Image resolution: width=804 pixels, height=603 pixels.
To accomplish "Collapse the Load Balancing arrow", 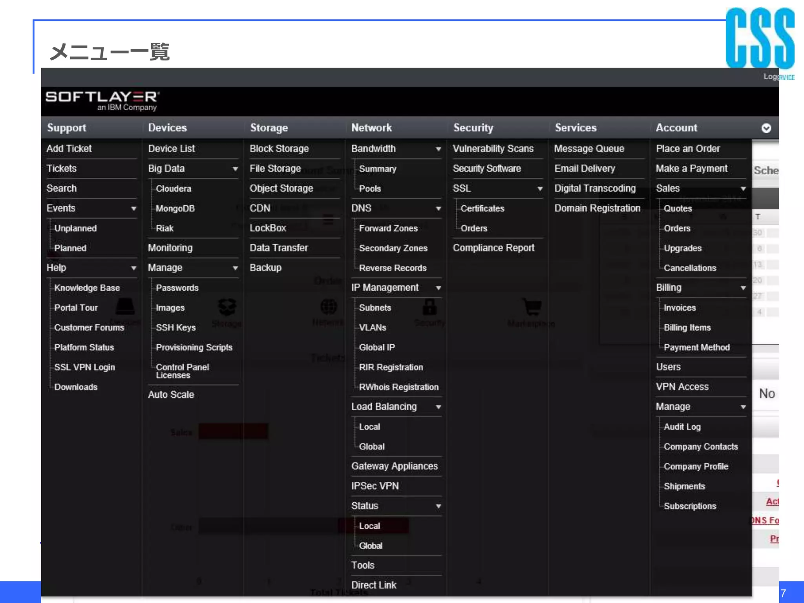I will point(439,407).
